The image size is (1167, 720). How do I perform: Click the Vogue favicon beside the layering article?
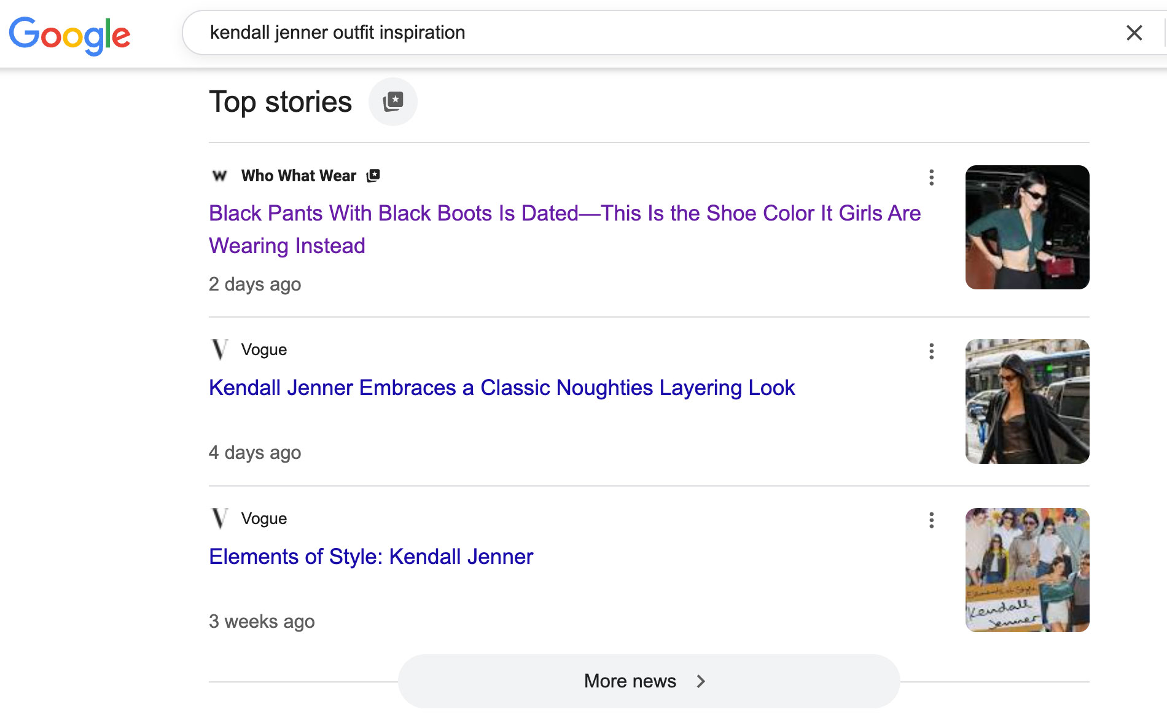point(219,349)
